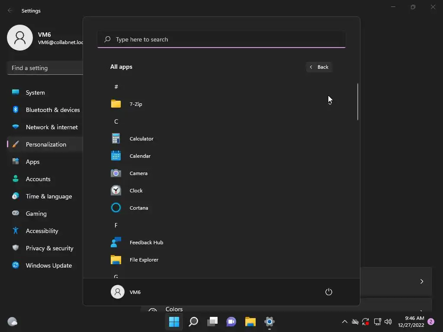Open the Calendar app icon
The image size is (443, 332).
pyautogui.click(x=116, y=156)
